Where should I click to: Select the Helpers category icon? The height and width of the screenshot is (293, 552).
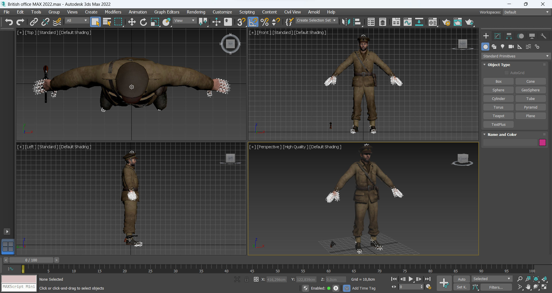coord(520,47)
